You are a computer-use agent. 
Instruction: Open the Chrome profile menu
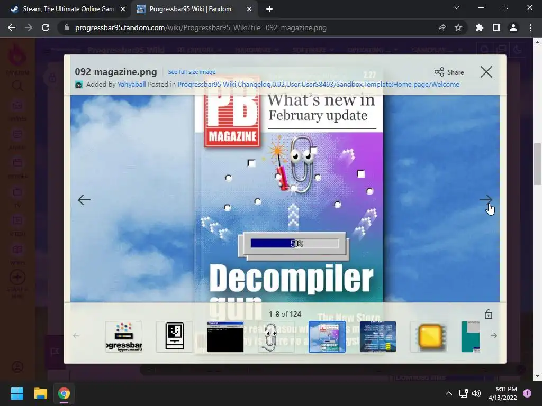[513, 27]
